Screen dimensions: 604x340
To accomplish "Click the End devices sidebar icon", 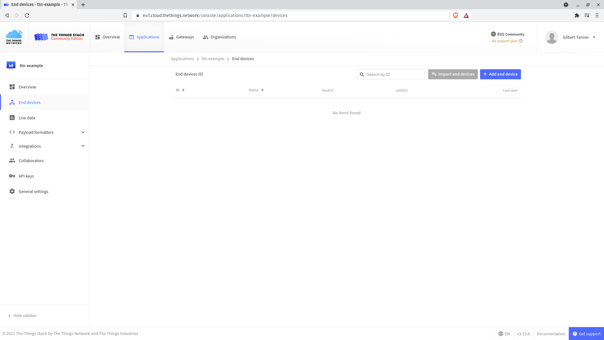I will [x=12, y=102].
